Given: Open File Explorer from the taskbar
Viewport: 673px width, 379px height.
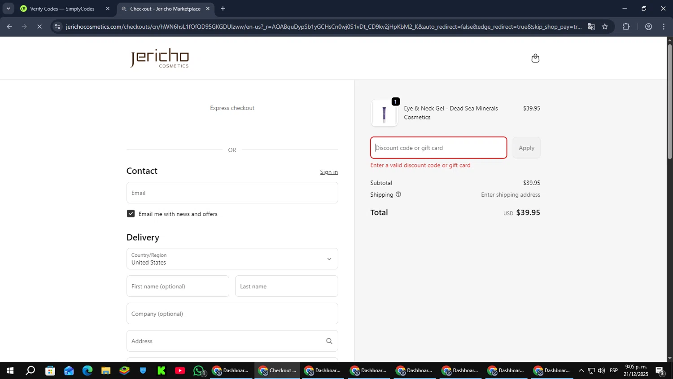Looking at the screenshot, I should (106, 370).
